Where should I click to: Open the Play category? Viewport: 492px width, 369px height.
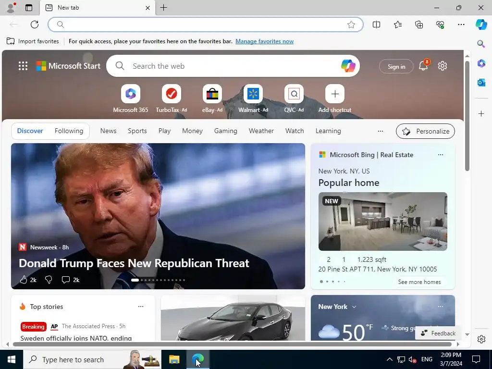click(x=164, y=131)
